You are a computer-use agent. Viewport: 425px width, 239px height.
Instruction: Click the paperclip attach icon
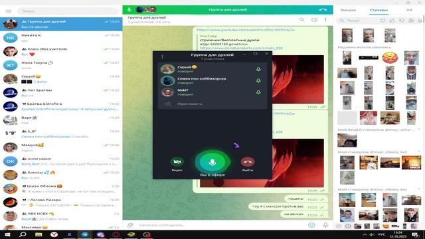(x=130, y=225)
